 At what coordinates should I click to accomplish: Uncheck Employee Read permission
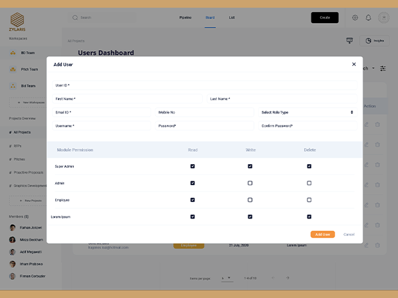click(193, 200)
